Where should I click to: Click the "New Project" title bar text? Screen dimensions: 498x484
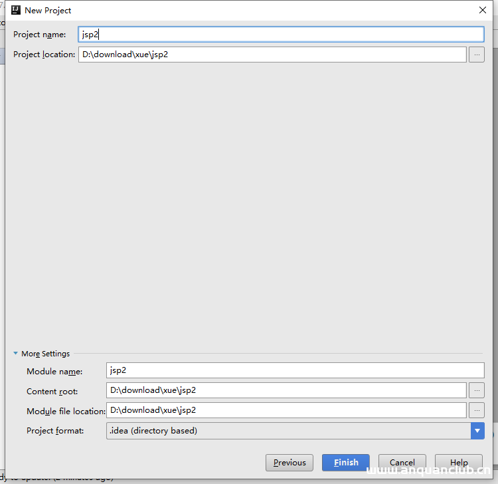(48, 11)
